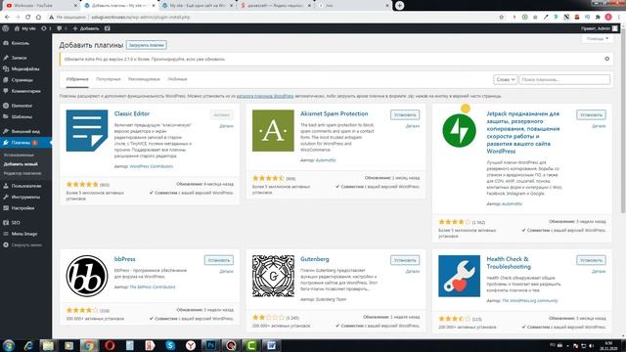
Task: Open Настройки settings menu
Action: [x=22, y=208]
